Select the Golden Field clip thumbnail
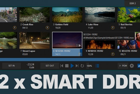 [67, 15]
